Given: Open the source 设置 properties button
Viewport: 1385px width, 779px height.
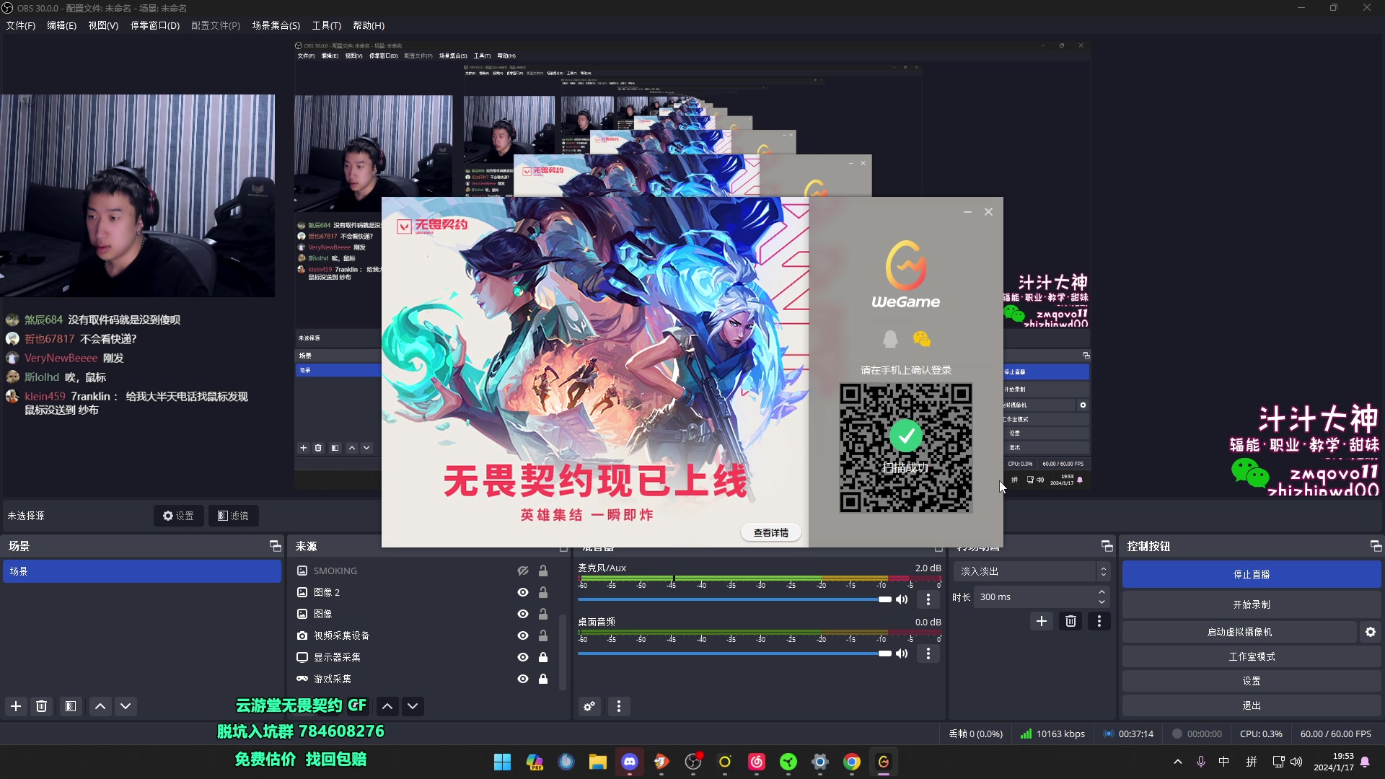Looking at the screenshot, I should point(178,516).
